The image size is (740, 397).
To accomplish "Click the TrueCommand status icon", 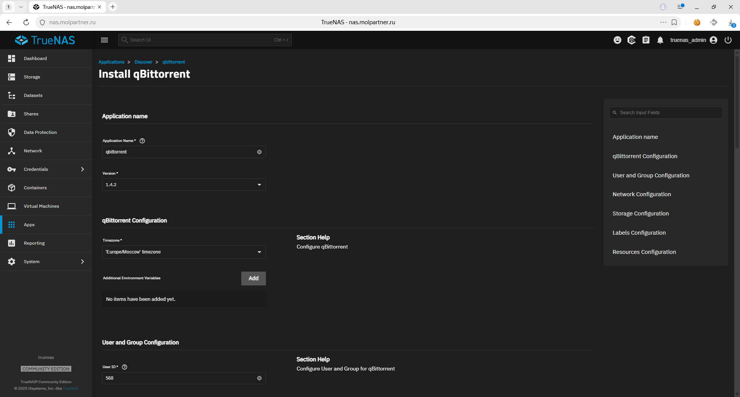I will (x=632, y=40).
